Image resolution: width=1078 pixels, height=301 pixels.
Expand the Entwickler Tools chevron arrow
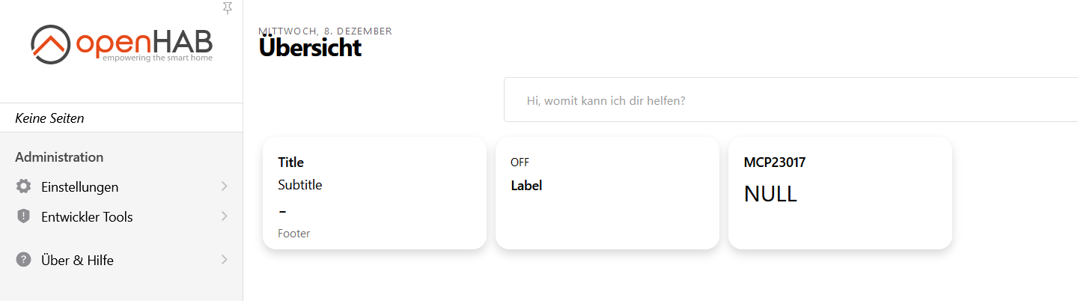pyautogui.click(x=224, y=216)
